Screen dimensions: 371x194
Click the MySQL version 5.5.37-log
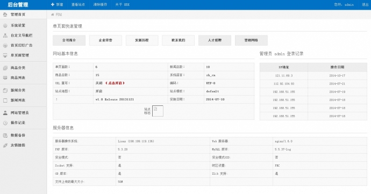283,149
